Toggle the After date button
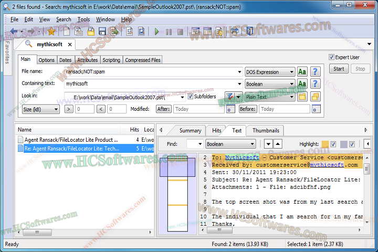The height and width of the screenshot is (252, 378). pos(164,109)
